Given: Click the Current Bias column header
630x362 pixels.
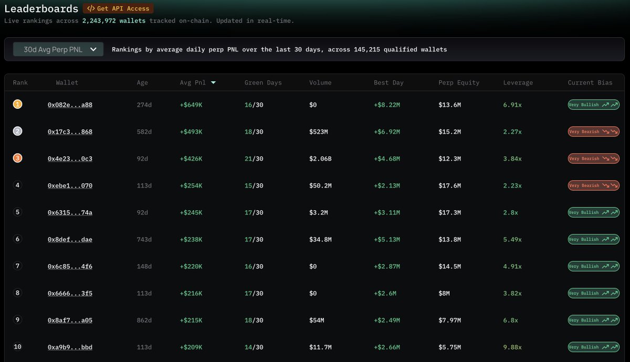Looking at the screenshot, I should tap(590, 82).
